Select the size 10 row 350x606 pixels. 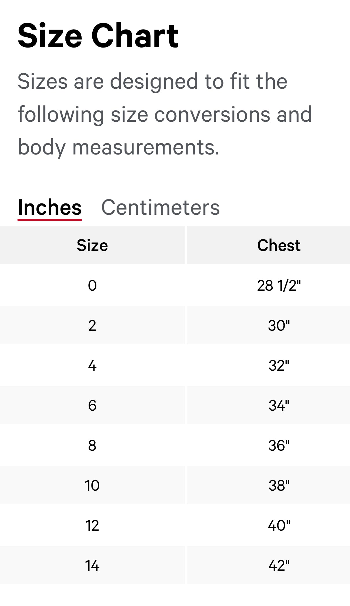91,485
